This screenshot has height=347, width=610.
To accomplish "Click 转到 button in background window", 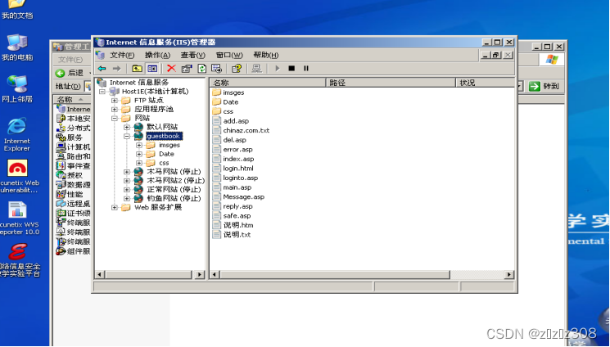I will (544, 87).
